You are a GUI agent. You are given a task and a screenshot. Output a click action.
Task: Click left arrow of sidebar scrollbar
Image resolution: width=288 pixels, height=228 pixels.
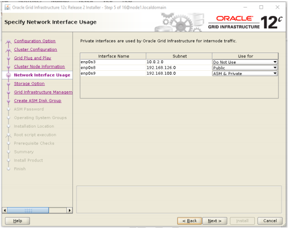[x=5, y=210]
